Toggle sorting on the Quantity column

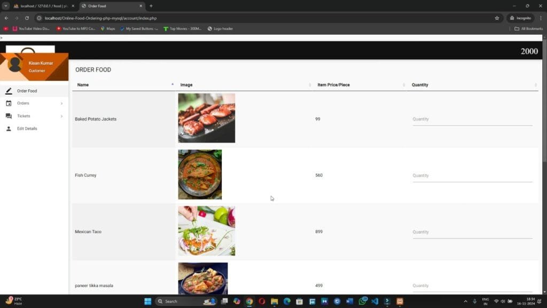pos(536,84)
